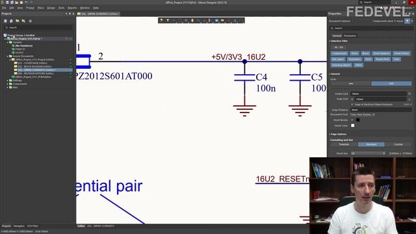Viewport: 416px width, 234px height.
Task: Click the compile document icon in Projects toolbar
Action: click(x=12, y=21)
